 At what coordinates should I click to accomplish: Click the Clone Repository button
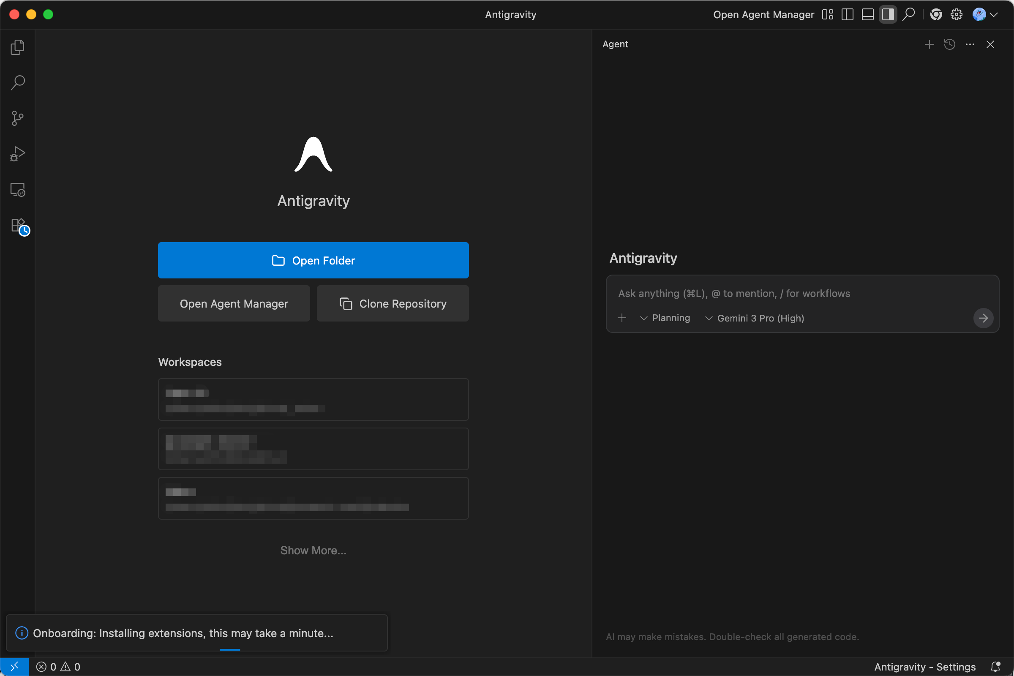[393, 303]
